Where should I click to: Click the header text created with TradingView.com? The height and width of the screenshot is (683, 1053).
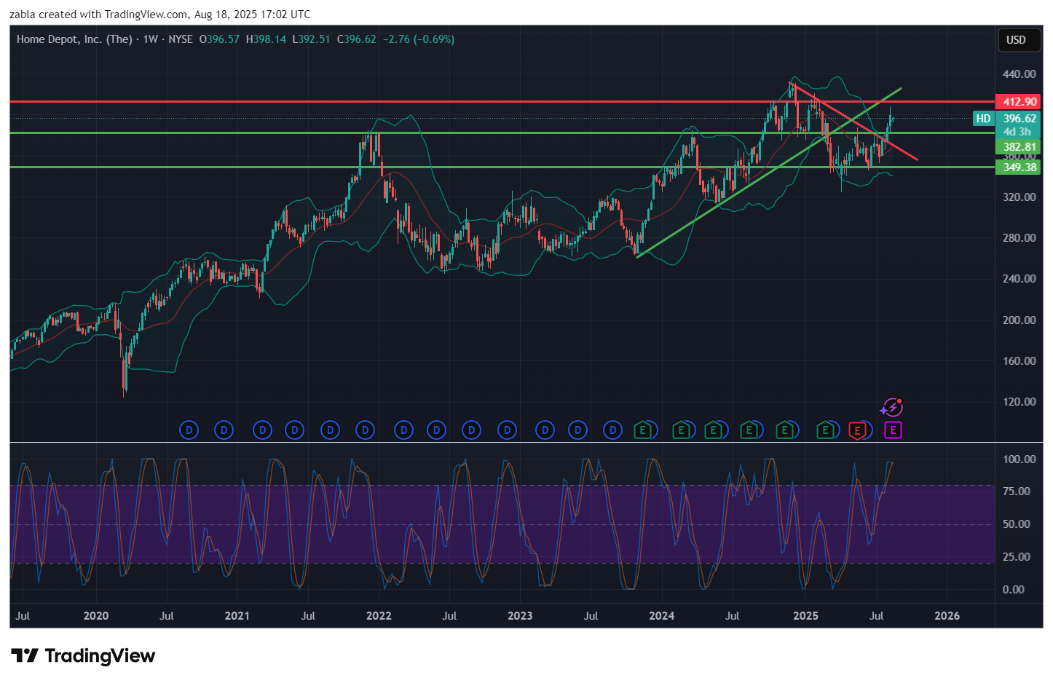[x=114, y=15]
